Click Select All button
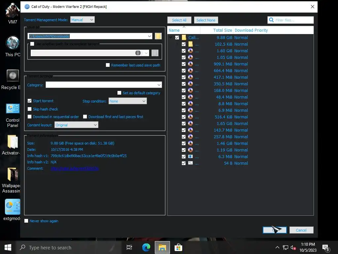Viewport: 338px width, 254px height. pos(179,20)
